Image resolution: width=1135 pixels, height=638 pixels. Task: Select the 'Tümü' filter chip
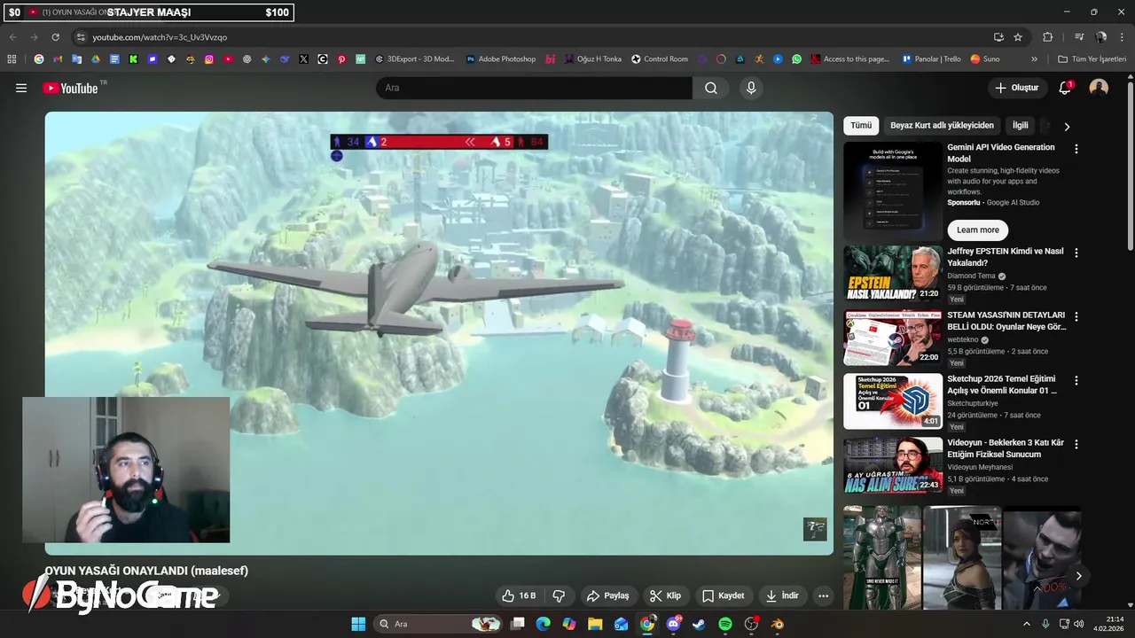(861, 126)
